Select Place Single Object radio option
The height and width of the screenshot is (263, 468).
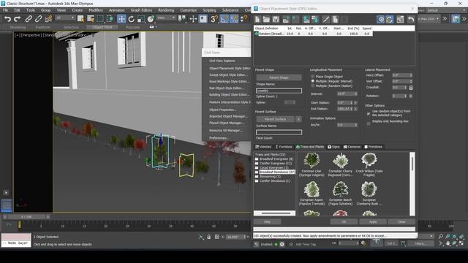point(313,76)
